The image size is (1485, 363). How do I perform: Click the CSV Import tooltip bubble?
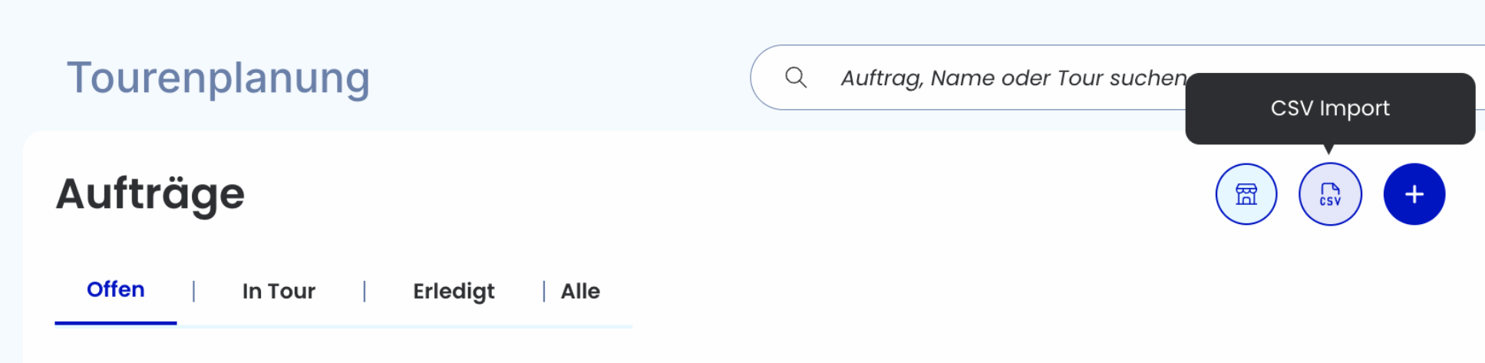click(x=1330, y=108)
